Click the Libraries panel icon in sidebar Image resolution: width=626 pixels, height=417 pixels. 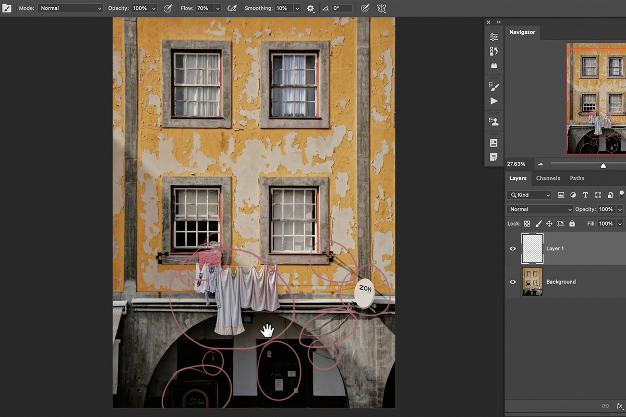(494, 65)
